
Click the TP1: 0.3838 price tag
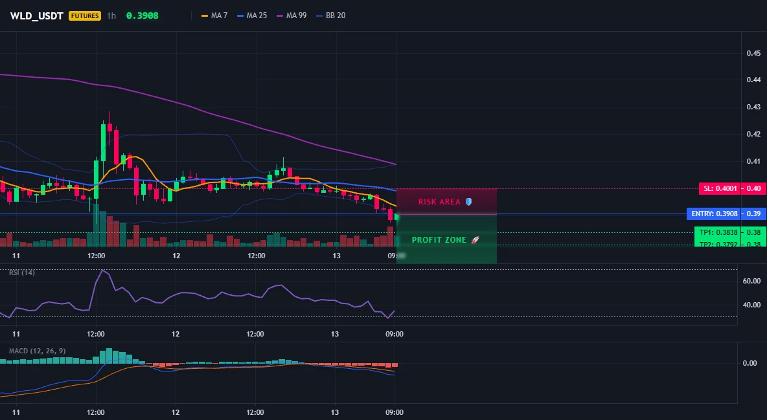pos(718,232)
